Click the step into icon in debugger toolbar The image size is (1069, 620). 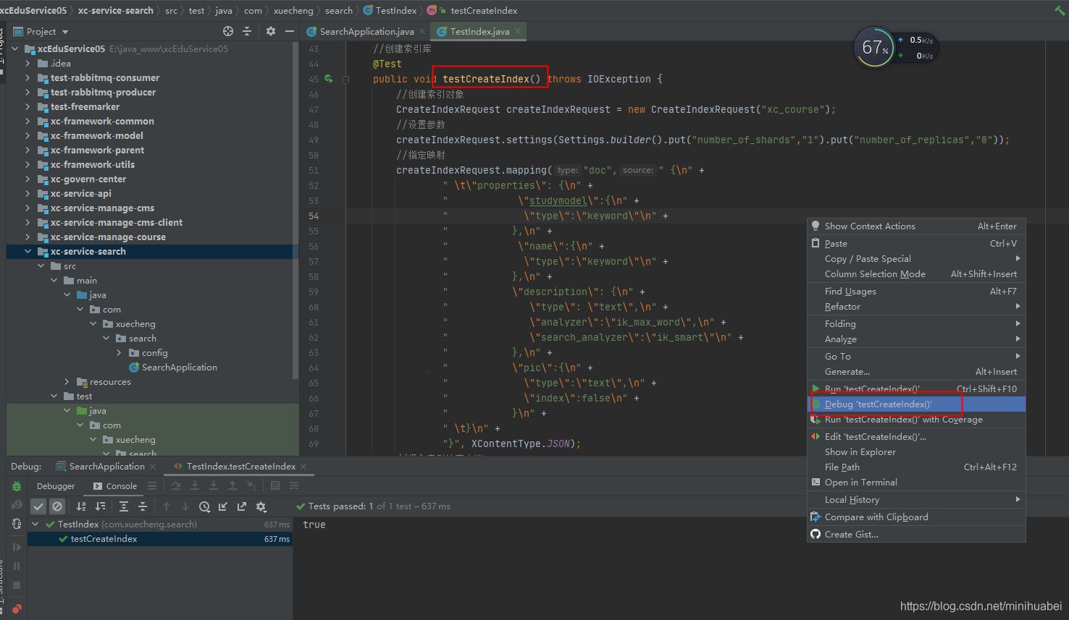[x=195, y=485]
